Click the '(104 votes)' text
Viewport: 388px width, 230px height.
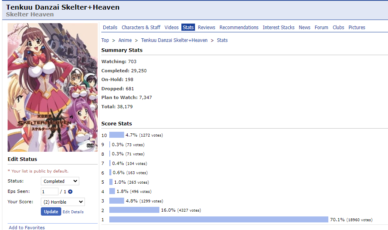[x=137, y=164]
